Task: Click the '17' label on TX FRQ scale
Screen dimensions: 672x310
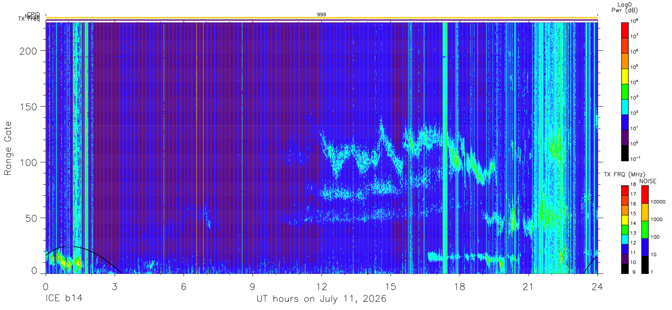Action: (633, 194)
